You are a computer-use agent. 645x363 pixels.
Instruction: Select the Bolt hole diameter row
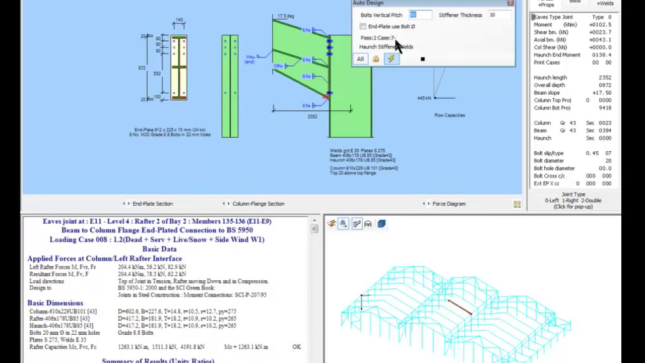click(573, 168)
